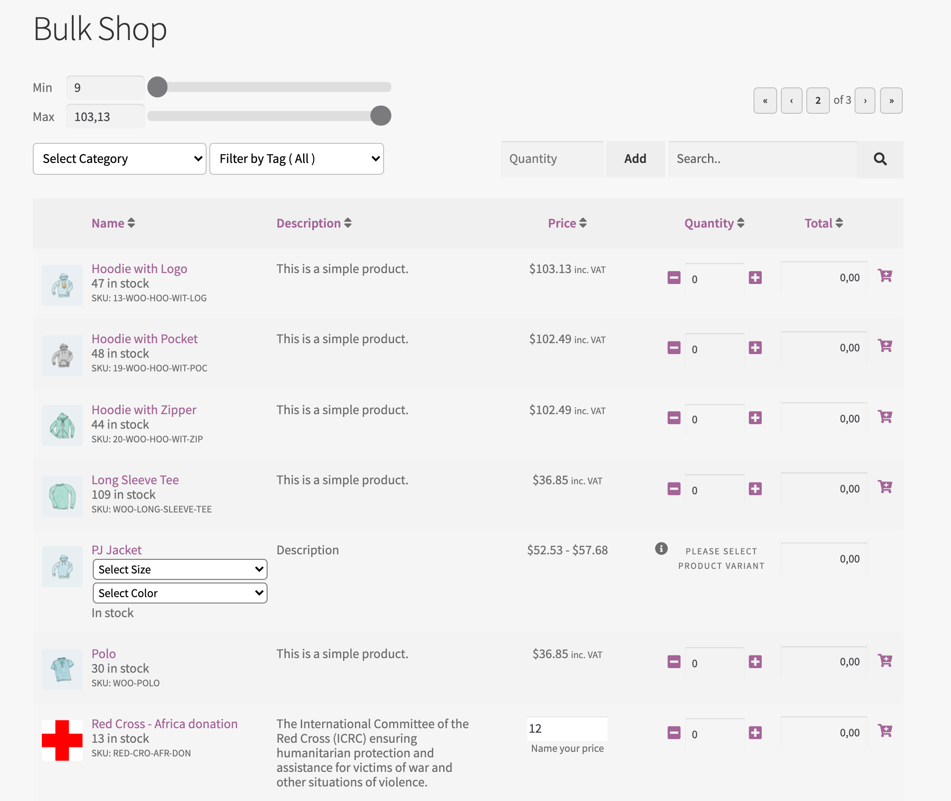Click the Price column sort icon
The height and width of the screenshot is (801, 951).
tap(584, 223)
